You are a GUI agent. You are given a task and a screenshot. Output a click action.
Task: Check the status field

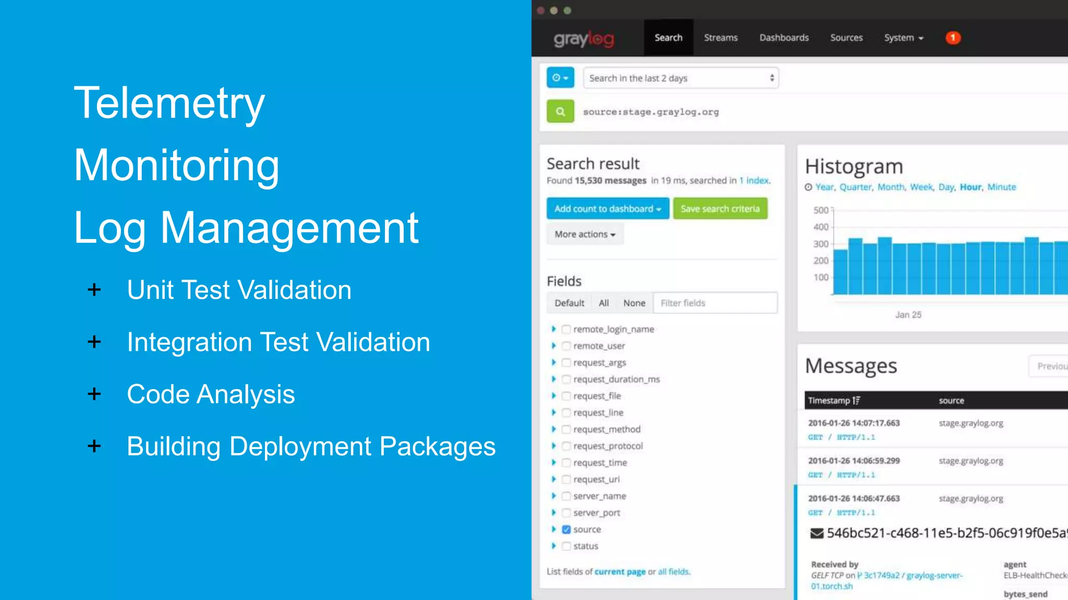(x=566, y=546)
